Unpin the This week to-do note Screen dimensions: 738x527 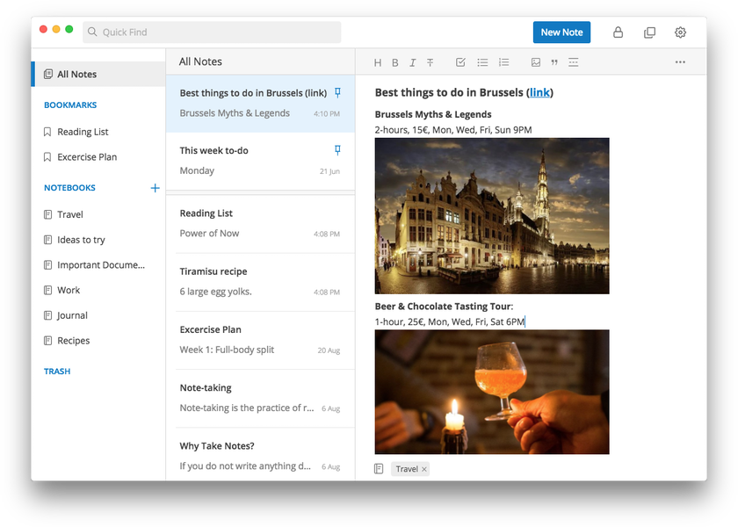[x=337, y=150]
